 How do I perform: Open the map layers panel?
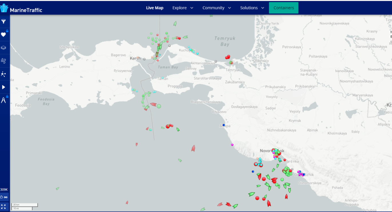pos(3,48)
